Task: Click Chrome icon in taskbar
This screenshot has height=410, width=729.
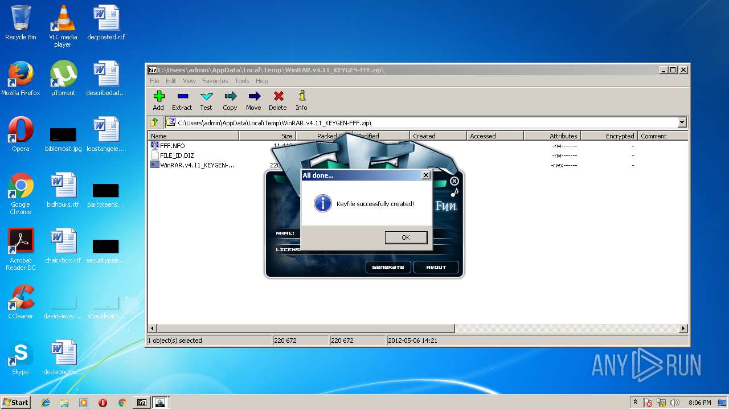Action: [x=122, y=403]
